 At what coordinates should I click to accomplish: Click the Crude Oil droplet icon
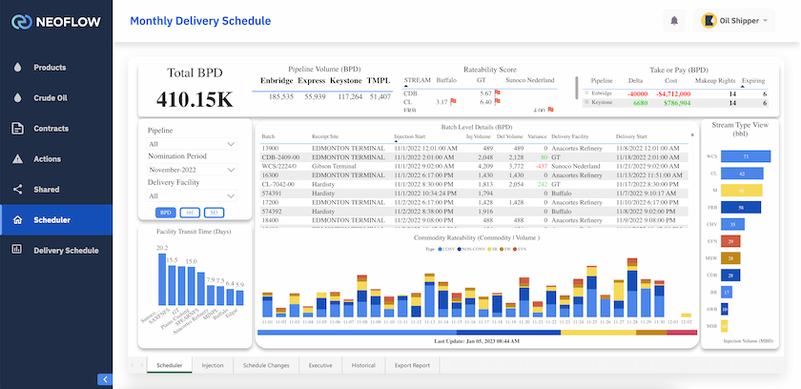[x=18, y=98]
